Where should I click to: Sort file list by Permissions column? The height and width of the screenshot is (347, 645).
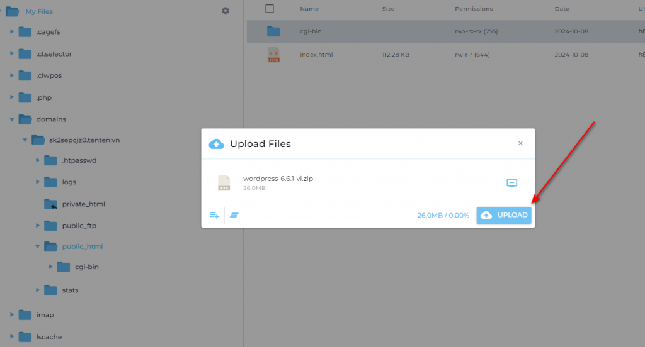click(474, 9)
